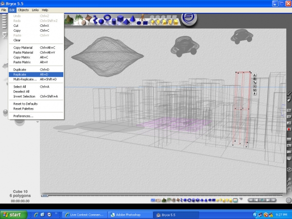This screenshot has width=292, height=219.
Task: Click the selected red wireframe cube
Action: pos(241,109)
